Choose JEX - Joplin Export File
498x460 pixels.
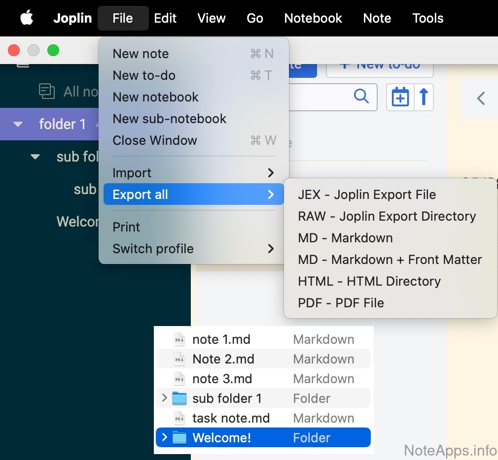tap(367, 195)
